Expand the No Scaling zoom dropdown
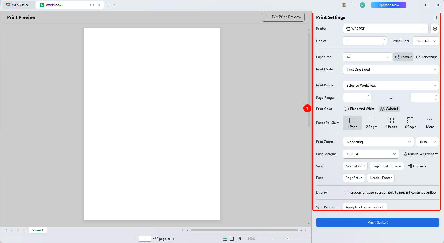This screenshot has width=444, height=243. (x=378, y=142)
